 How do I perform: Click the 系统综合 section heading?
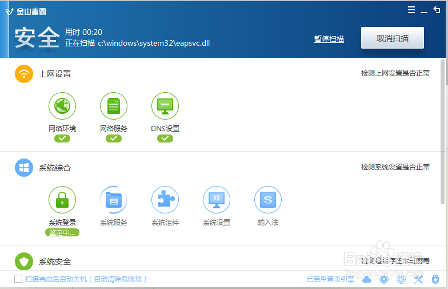55,168
